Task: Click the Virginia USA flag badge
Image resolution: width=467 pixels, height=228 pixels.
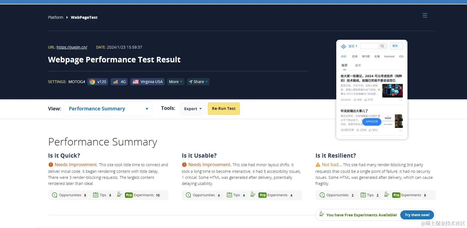Action: click(147, 82)
